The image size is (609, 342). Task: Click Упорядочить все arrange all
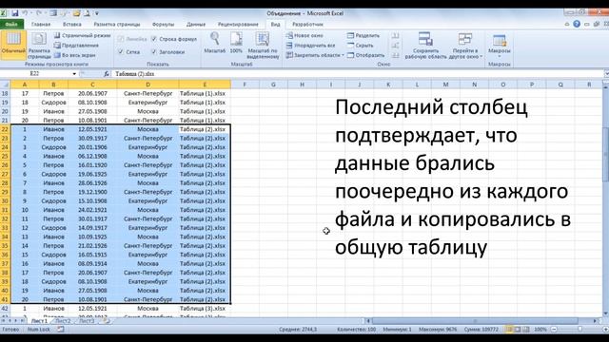pos(310,46)
